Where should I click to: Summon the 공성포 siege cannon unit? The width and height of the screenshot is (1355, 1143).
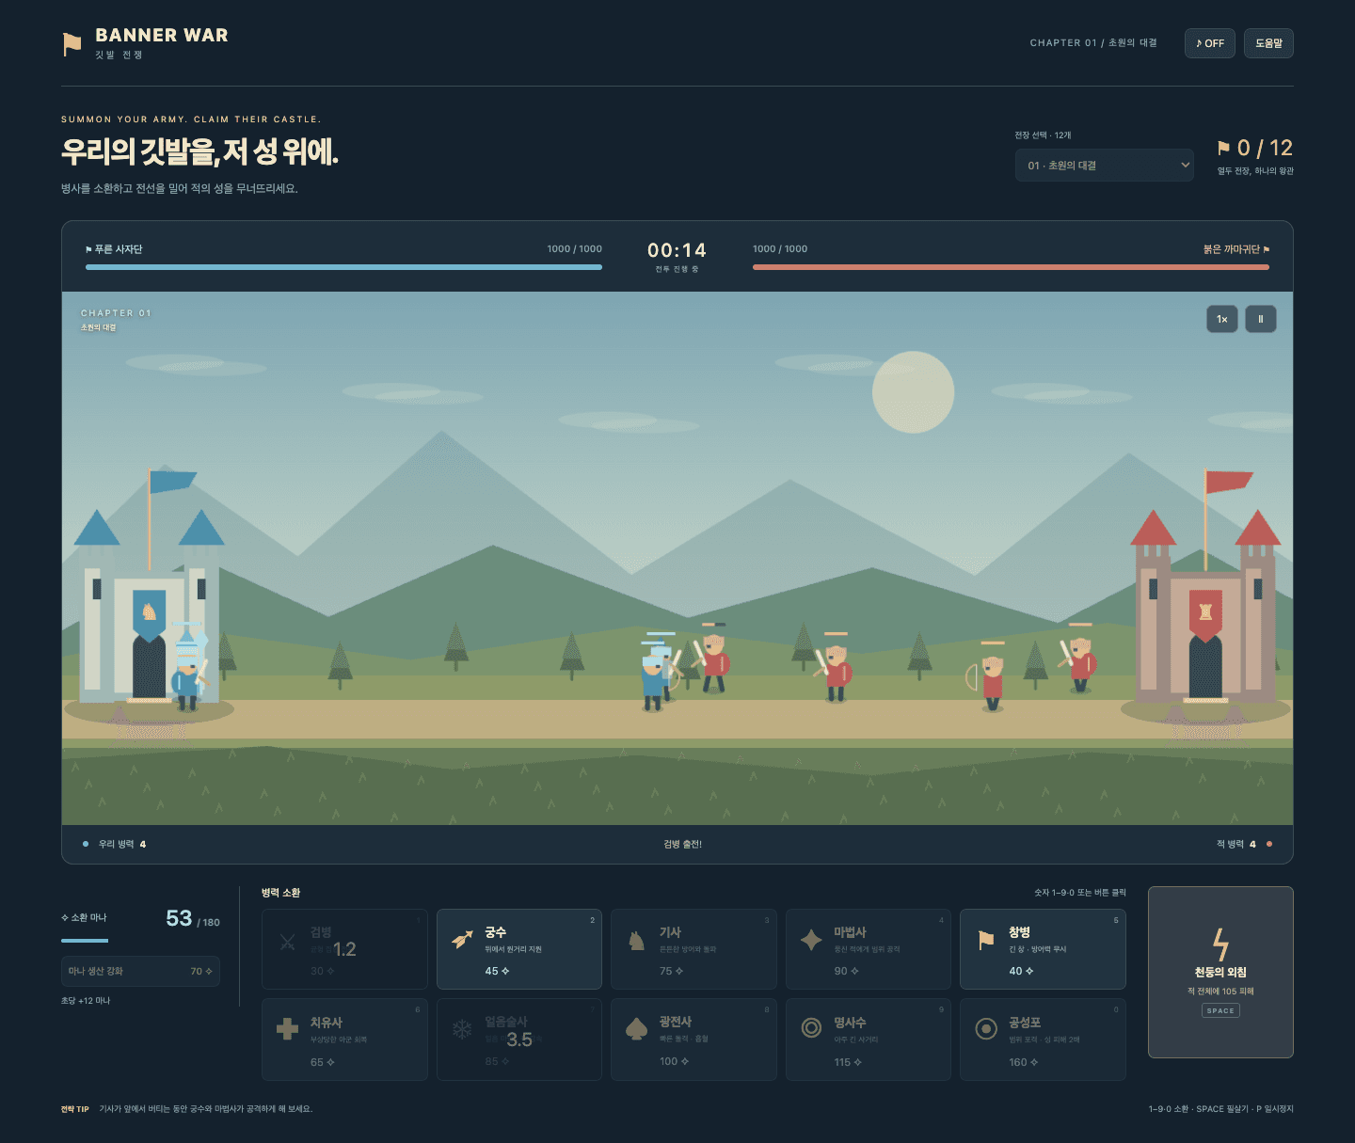pyautogui.click(x=1043, y=1040)
